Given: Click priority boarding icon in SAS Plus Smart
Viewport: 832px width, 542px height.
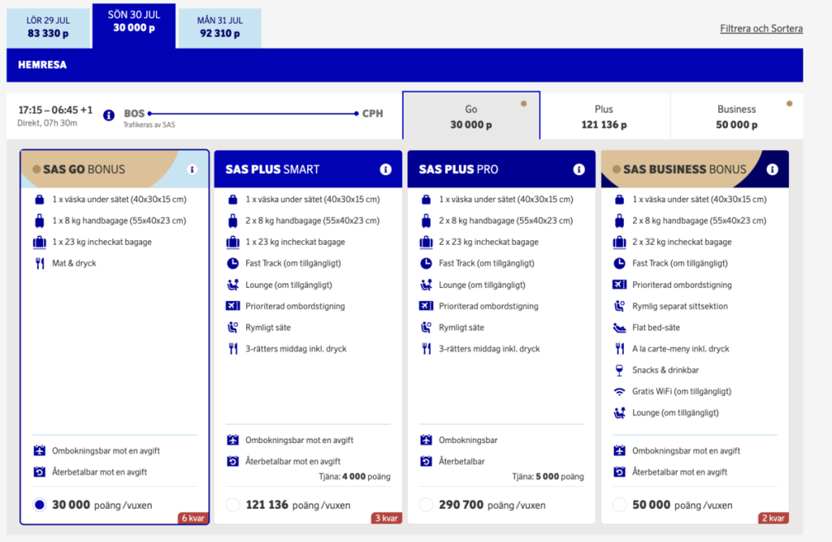Looking at the screenshot, I should (x=233, y=306).
